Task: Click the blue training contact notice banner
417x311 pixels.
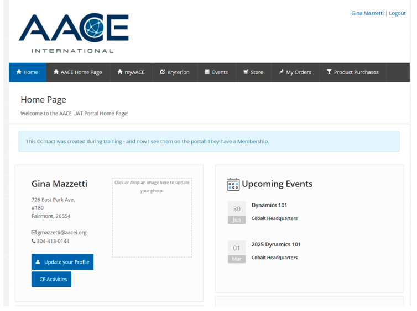Action: 209,142
